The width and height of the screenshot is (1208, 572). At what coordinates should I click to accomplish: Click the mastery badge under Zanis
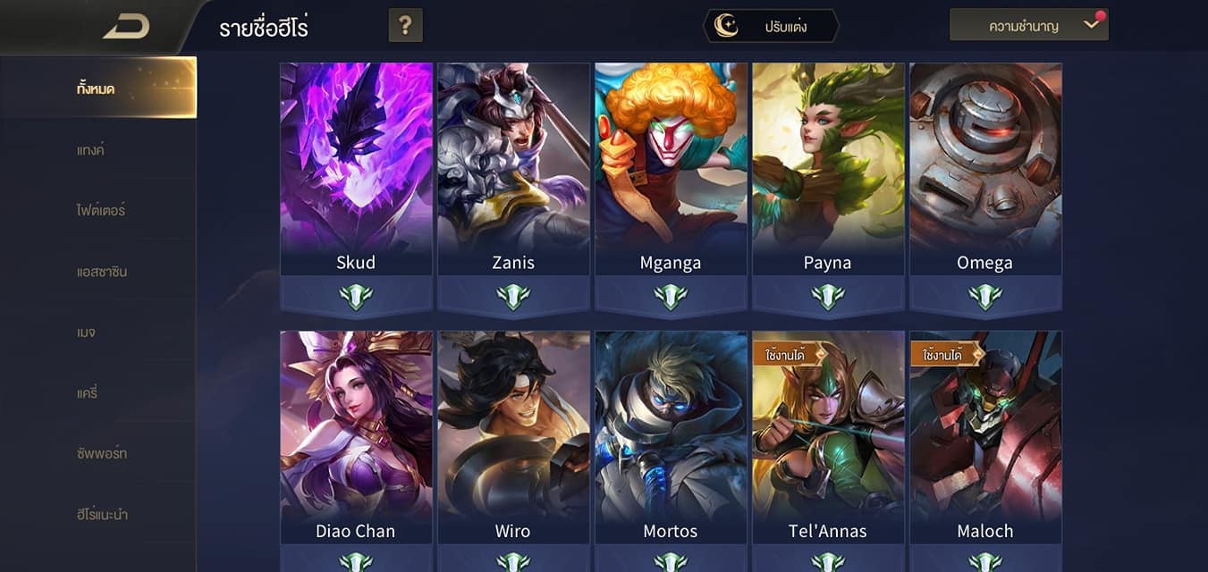point(513,296)
